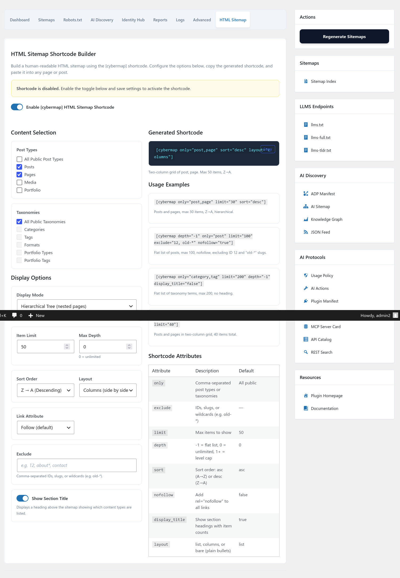This screenshot has height=578, width=400.
Task: Click the admin2 avatar icon
Action: [x=395, y=315]
